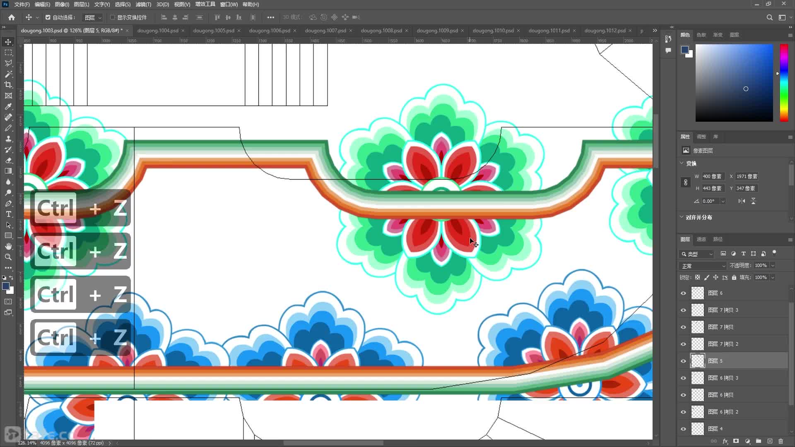Select the Hand tool
795x447 pixels.
[8, 246]
